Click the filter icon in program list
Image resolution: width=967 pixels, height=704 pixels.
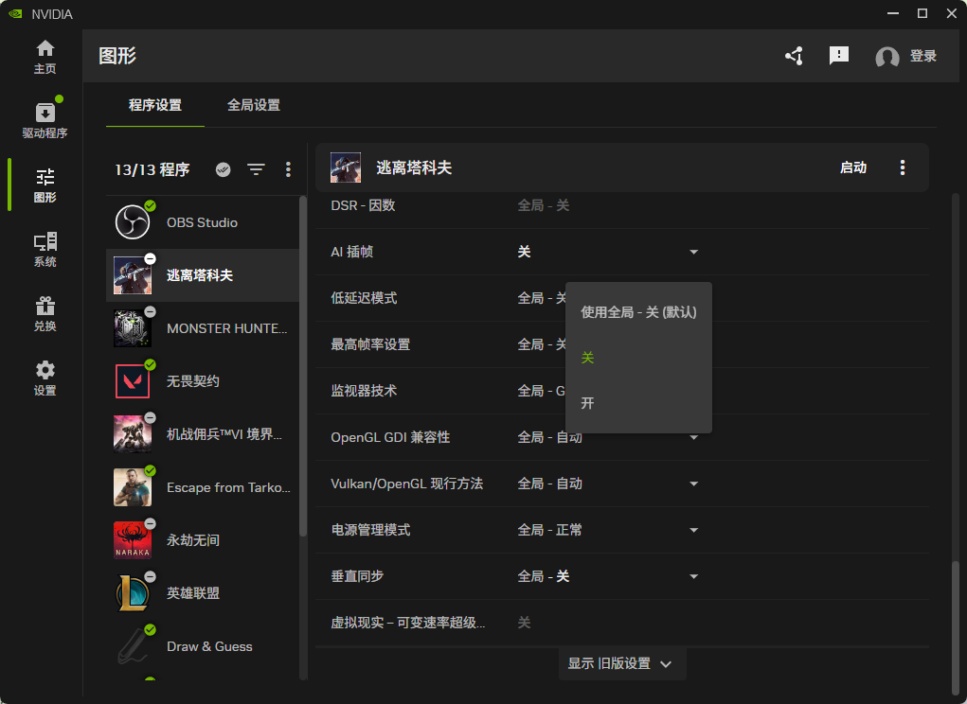256,169
